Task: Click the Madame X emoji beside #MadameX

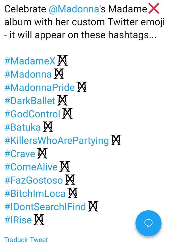Action: 62,60
